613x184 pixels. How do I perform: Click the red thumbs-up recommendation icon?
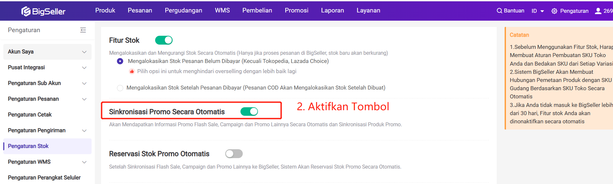coord(132,72)
